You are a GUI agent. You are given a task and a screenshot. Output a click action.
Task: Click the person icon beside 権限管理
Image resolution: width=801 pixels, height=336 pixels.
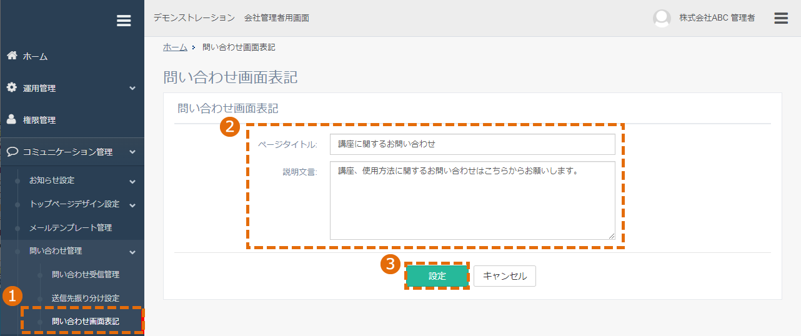[x=11, y=119]
